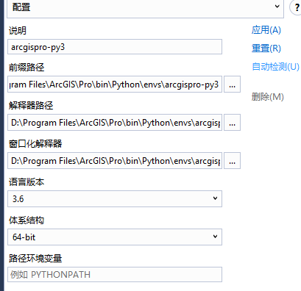This screenshot has width=301, height=291.
Task: Click the 语言版本 label text
Action: [26, 182]
